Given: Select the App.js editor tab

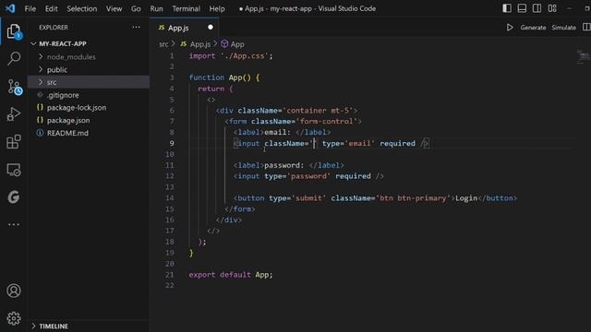Looking at the screenshot, I should tap(185, 28).
